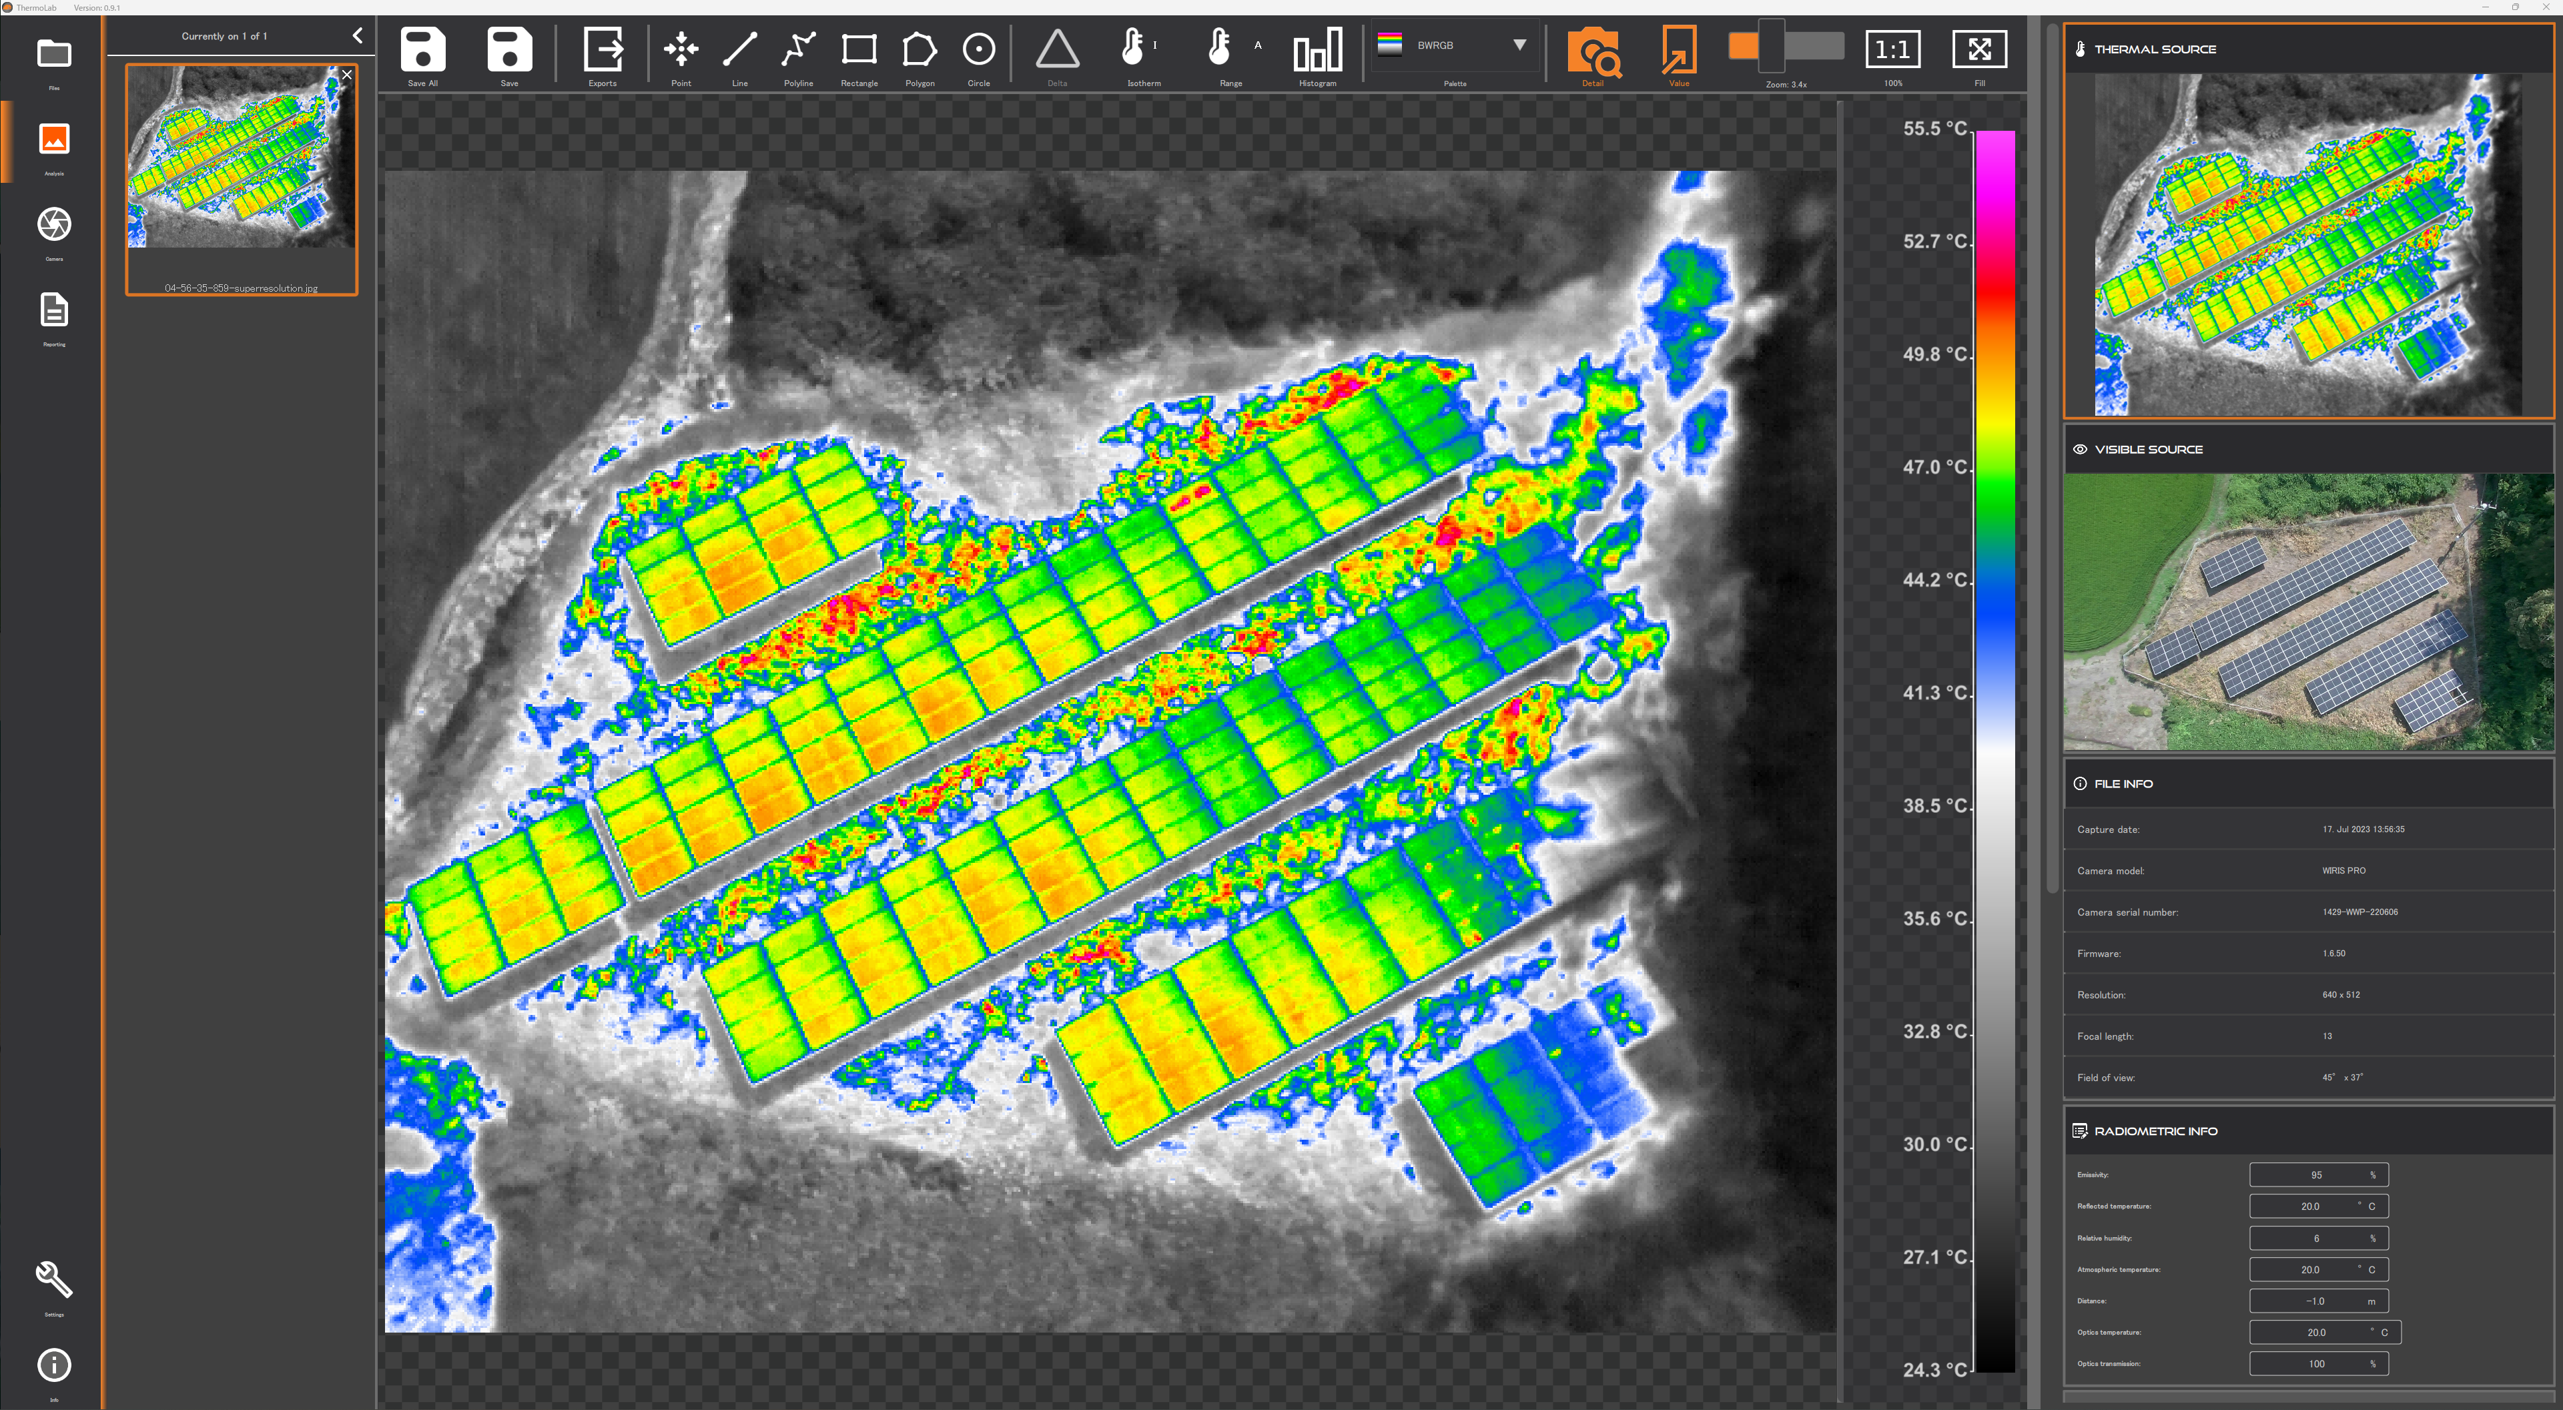This screenshot has height=1410, width=2563.
Task: Select the Point measurement tool
Action: (x=681, y=50)
